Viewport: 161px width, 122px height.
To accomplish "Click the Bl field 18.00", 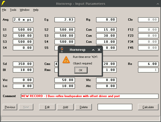I will pyautogui.click(x=23, y=70).
